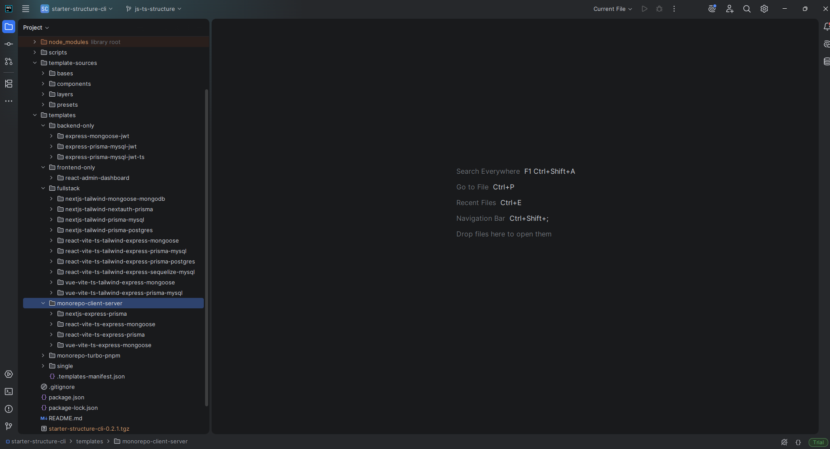Open Search Everywhere via magnifier icon
The width and height of the screenshot is (830, 449).
coord(746,9)
